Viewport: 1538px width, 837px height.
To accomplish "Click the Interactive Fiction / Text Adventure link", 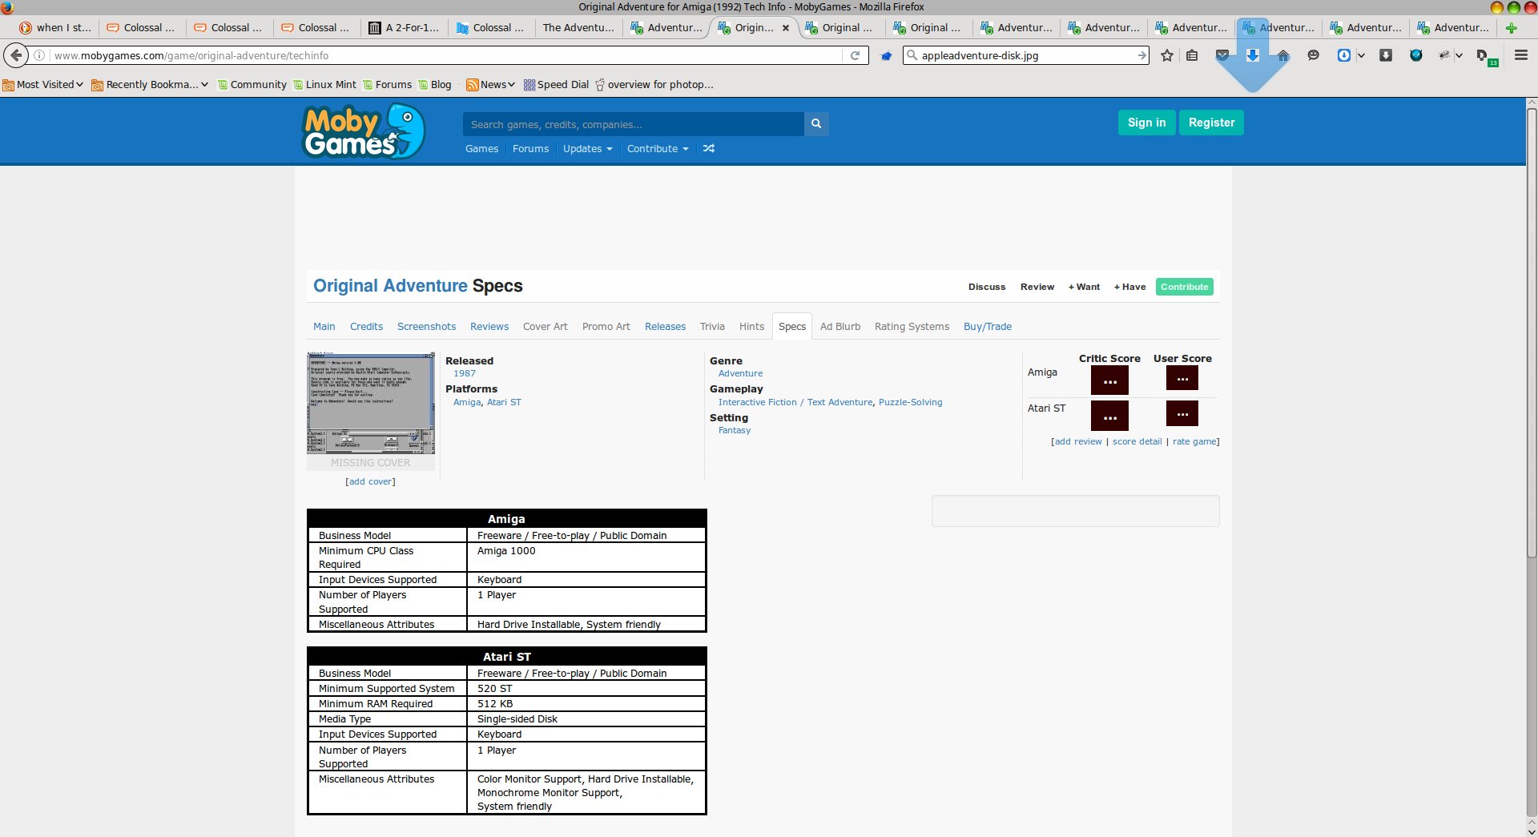I will click(x=795, y=403).
